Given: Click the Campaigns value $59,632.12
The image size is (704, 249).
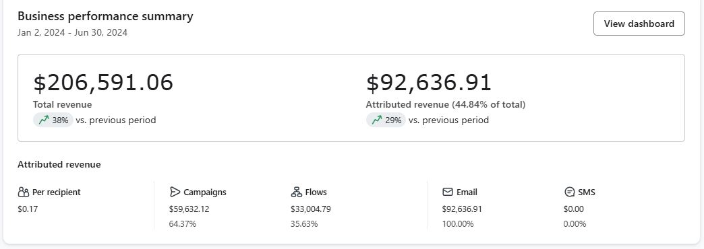Looking at the screenshot, I should [x=189, y=209].
